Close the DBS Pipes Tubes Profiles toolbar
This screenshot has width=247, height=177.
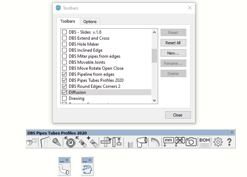point(232,132)
